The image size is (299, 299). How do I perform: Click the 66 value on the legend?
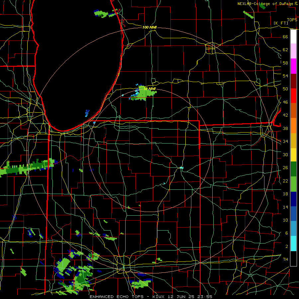coord(285,37)
